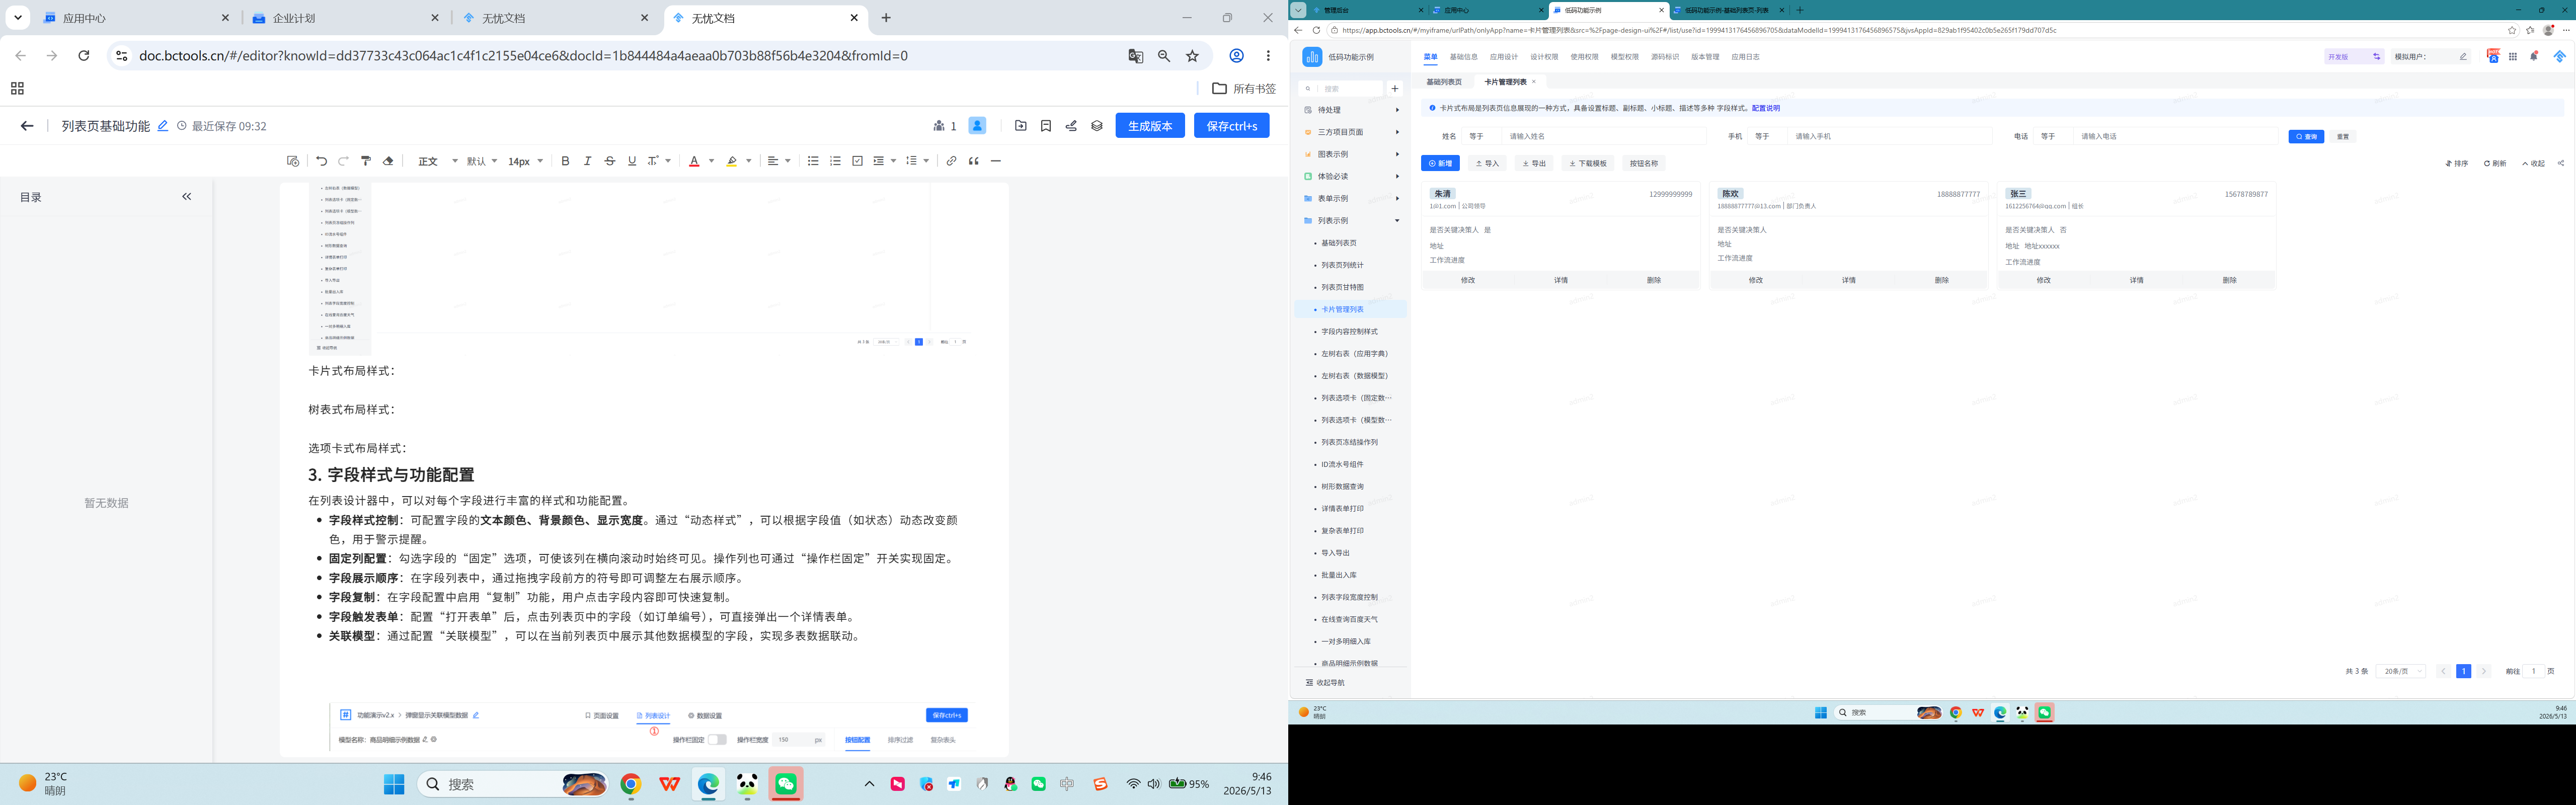The width and height of the screenshot is (2576, 805).
Task: Click the 生成版本 button
Action: point(1150,126)
